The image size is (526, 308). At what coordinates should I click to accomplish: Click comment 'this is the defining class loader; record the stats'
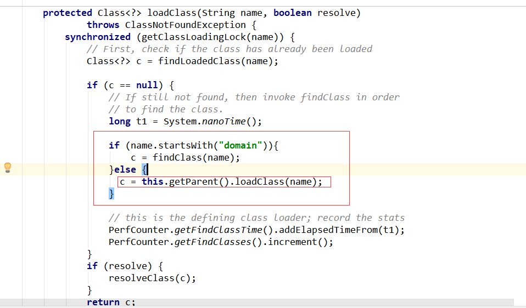click(x=256, y=218)
